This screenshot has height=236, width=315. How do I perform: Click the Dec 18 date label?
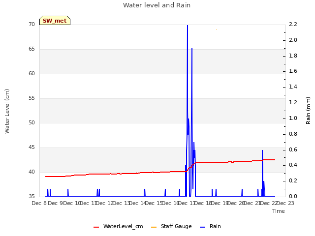click(204, 203)
